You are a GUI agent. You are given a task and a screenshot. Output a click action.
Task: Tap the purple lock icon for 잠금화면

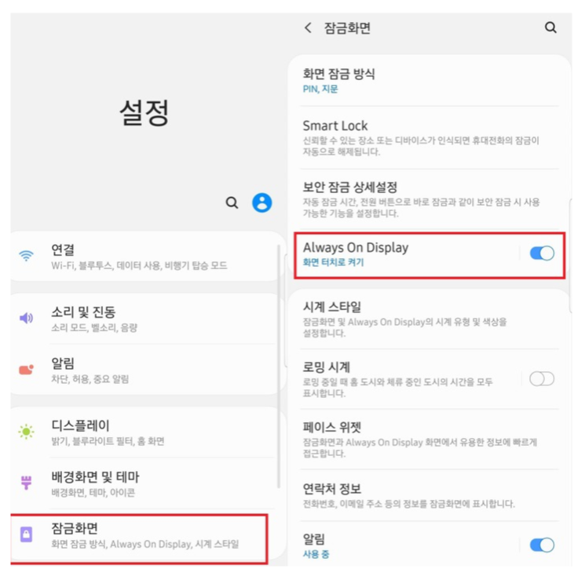point(26,534)
